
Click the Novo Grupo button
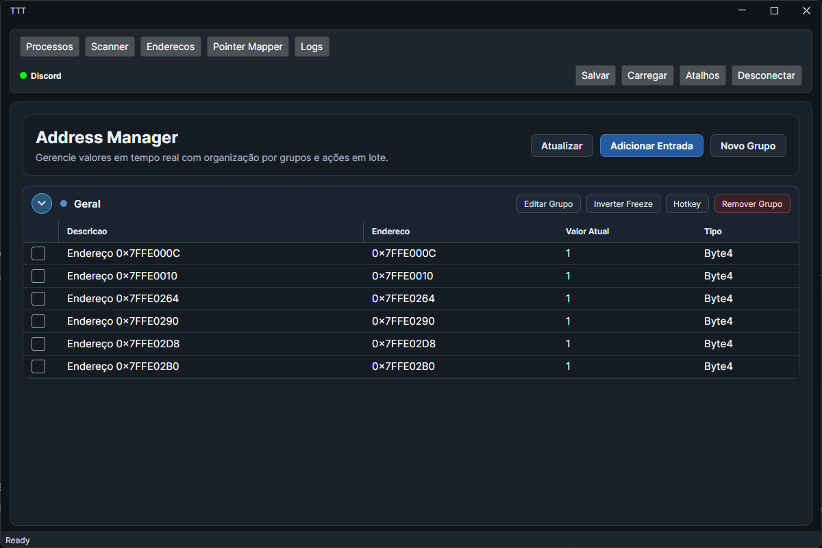[748, 146]
